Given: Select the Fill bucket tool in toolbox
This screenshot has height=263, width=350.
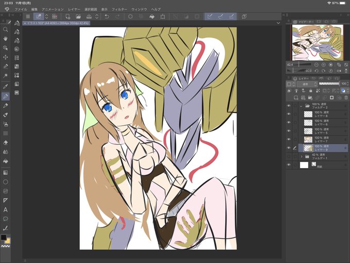Looking at the screenshot, I should click(x=6, y=161).
